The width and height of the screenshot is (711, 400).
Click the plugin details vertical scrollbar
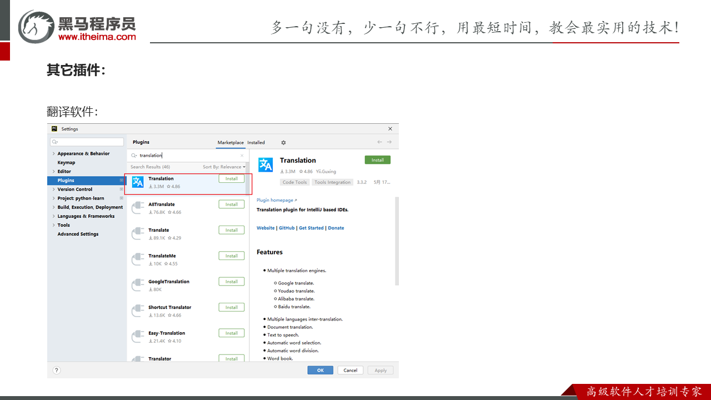tap(397, 239)
